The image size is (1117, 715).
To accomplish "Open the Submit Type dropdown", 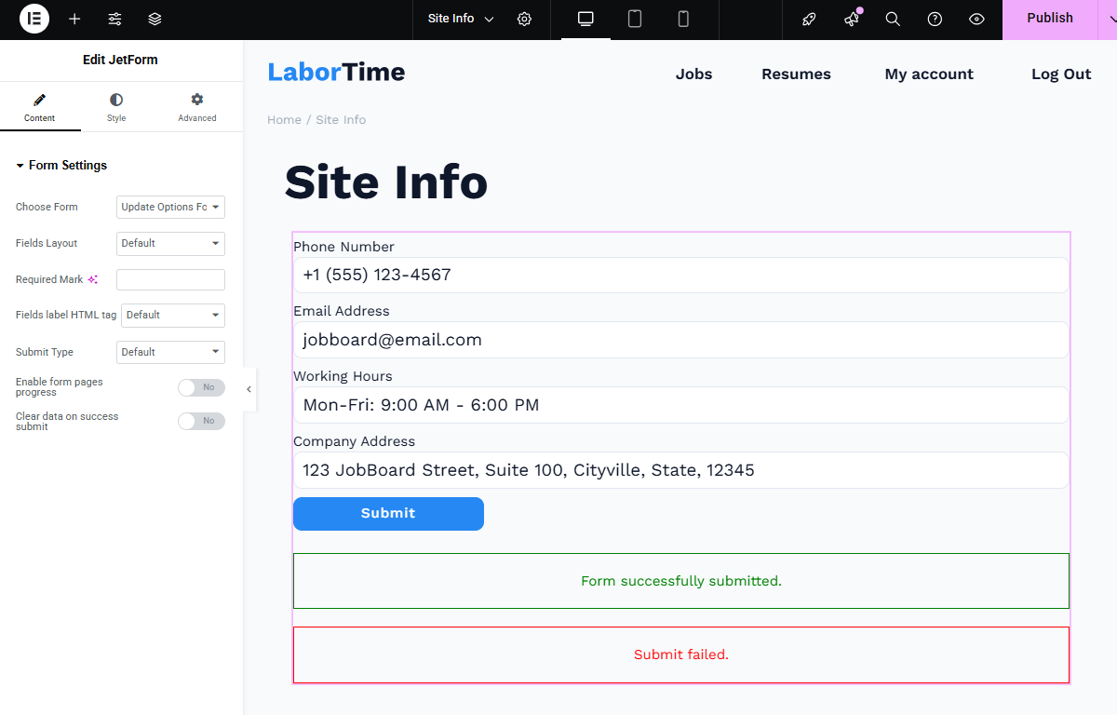I will point(170,352).
